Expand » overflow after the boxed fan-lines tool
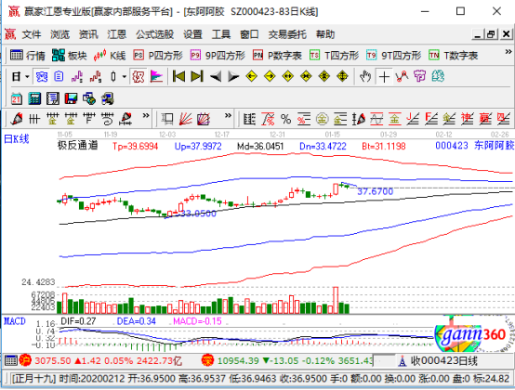This screenshot has height=390, width=515. [228, 116]
